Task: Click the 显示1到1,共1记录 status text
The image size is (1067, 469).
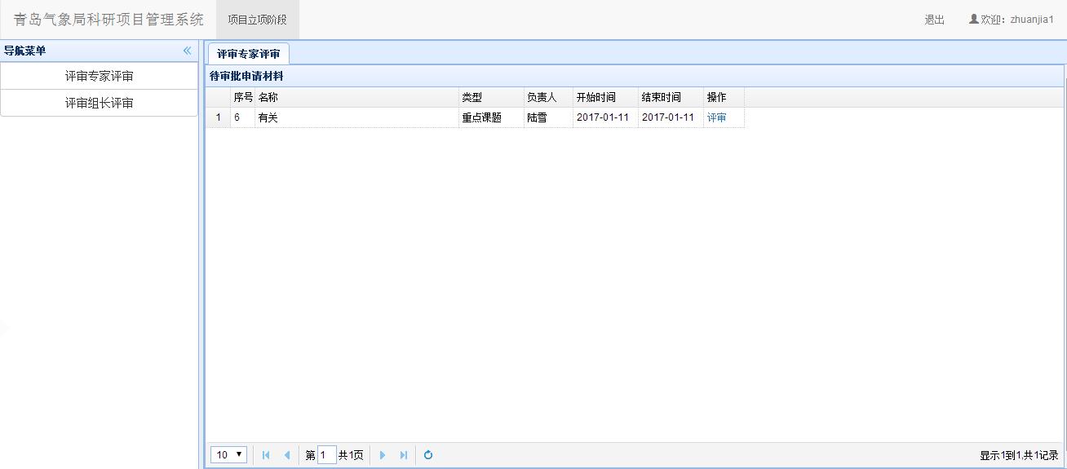Action: tap(1019, 455)
